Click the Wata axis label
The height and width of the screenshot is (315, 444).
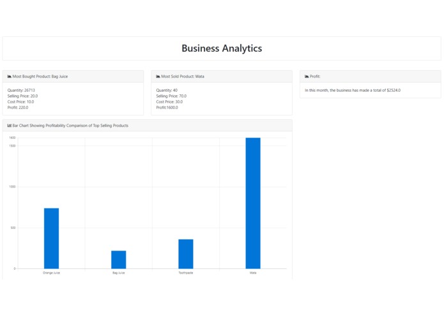253,273
